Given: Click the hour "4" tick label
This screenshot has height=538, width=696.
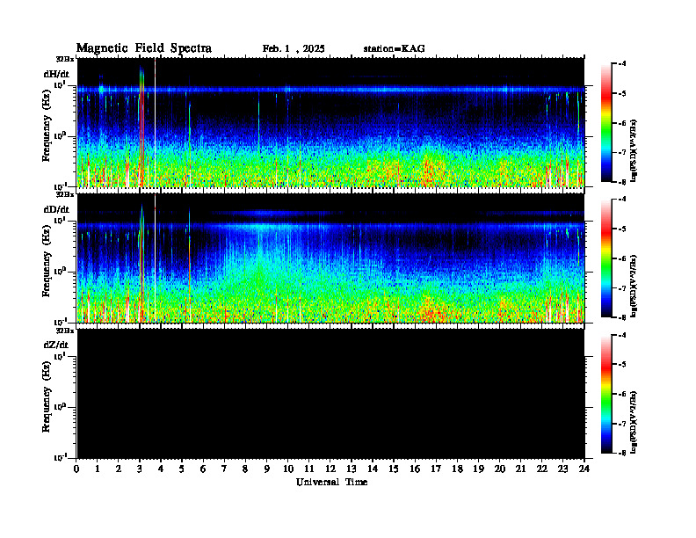Looking at the screenshot, I should coord(161,469).
